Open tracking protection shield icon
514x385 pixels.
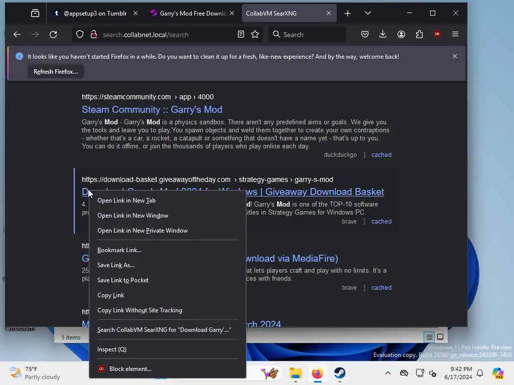pyautogui.click(x=80, y=35)
